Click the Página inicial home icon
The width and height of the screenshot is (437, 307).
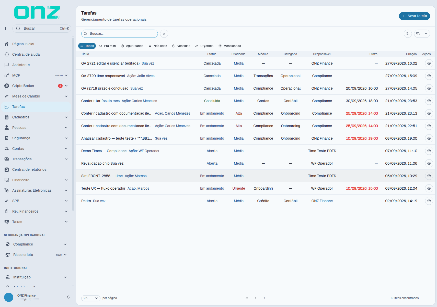click(7, 44)
